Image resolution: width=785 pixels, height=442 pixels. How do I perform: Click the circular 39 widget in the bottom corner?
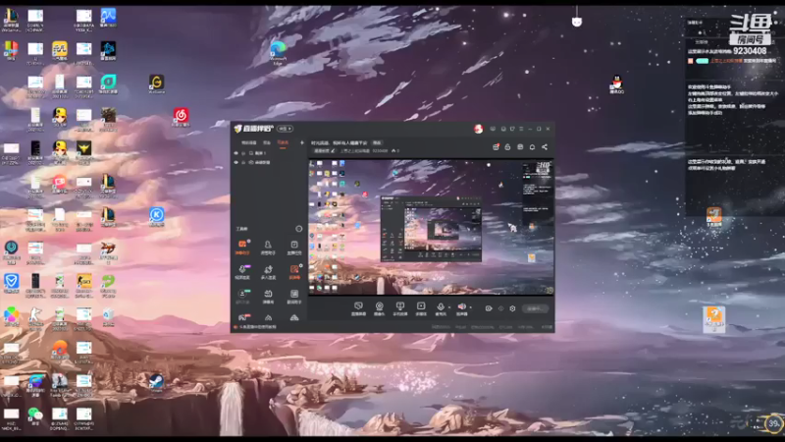[774, 424]
